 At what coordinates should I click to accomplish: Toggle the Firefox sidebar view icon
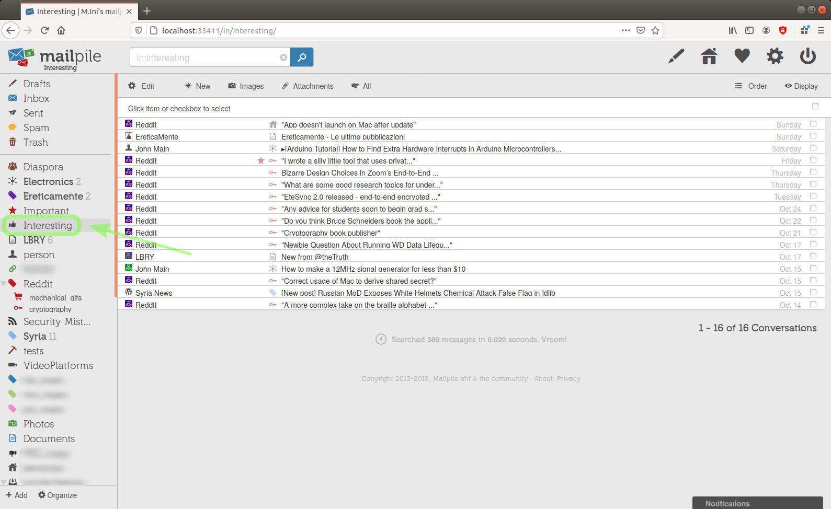[749, 30]
